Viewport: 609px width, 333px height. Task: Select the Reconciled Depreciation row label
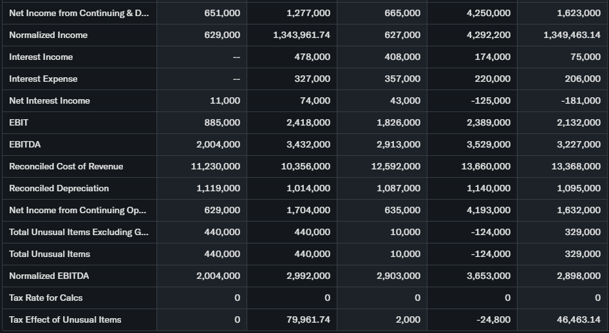[59, 188]
